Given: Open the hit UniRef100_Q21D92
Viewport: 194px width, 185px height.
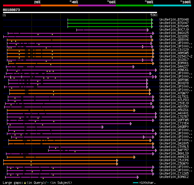Looking at the screenshot, I should click(174, 37).
